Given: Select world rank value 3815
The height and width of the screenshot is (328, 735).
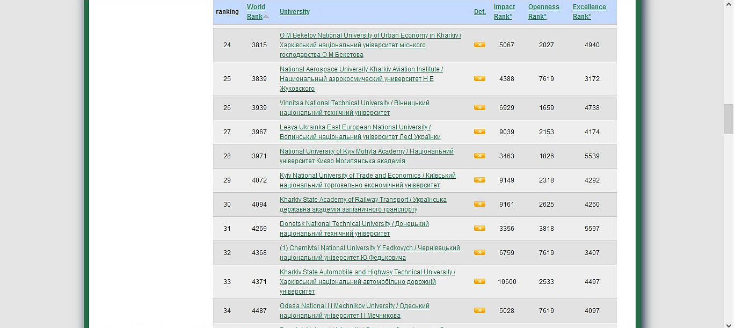Looking at the screenshot, I should point(259,45).
